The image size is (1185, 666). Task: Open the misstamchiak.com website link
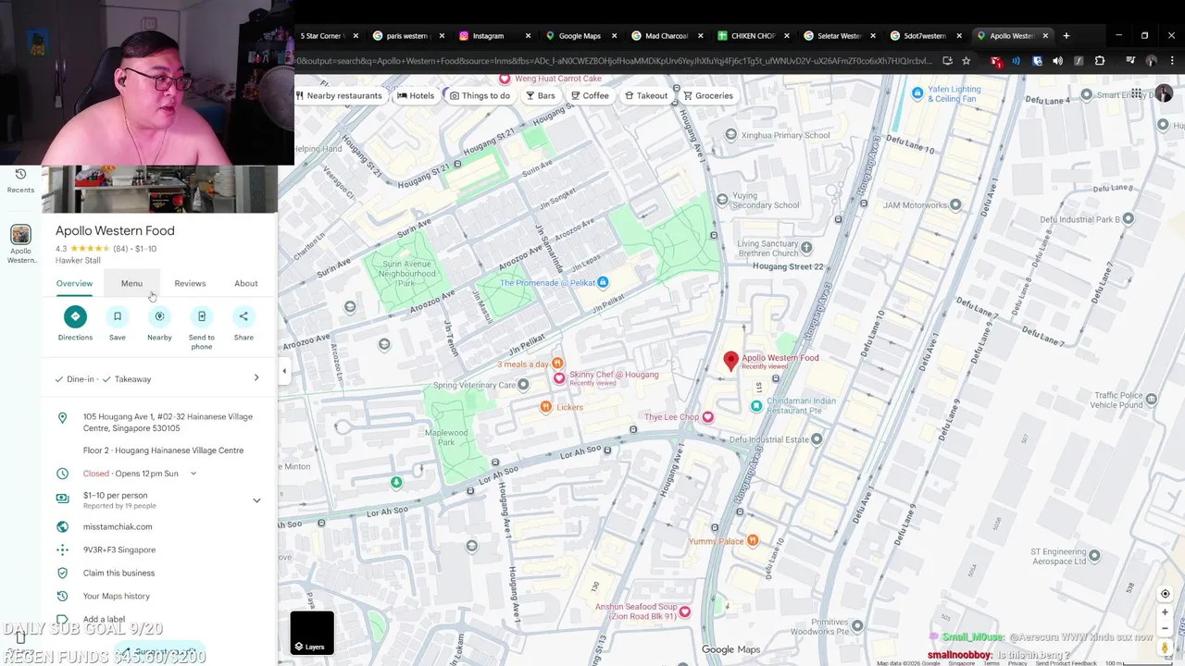118,526
